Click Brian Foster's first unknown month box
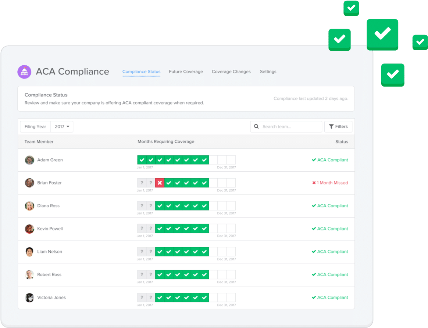 [x=142, y=183]
